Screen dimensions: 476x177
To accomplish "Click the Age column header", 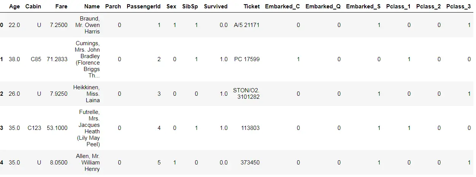I will 14,6.
